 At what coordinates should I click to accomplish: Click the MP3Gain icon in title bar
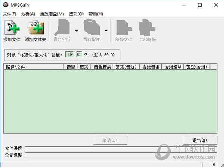click(x=6, y=5)
